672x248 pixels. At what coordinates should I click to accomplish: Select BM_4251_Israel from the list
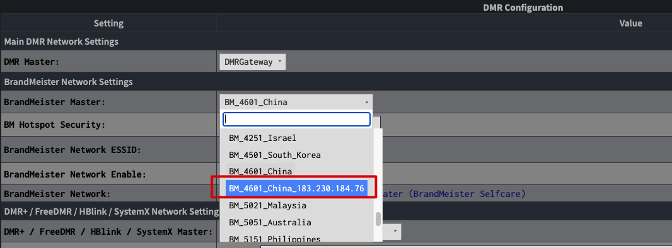(262, 138)
